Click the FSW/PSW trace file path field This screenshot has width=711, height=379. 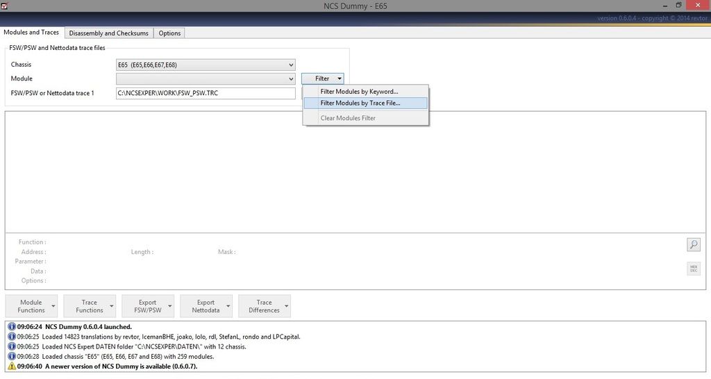point(206,93)
